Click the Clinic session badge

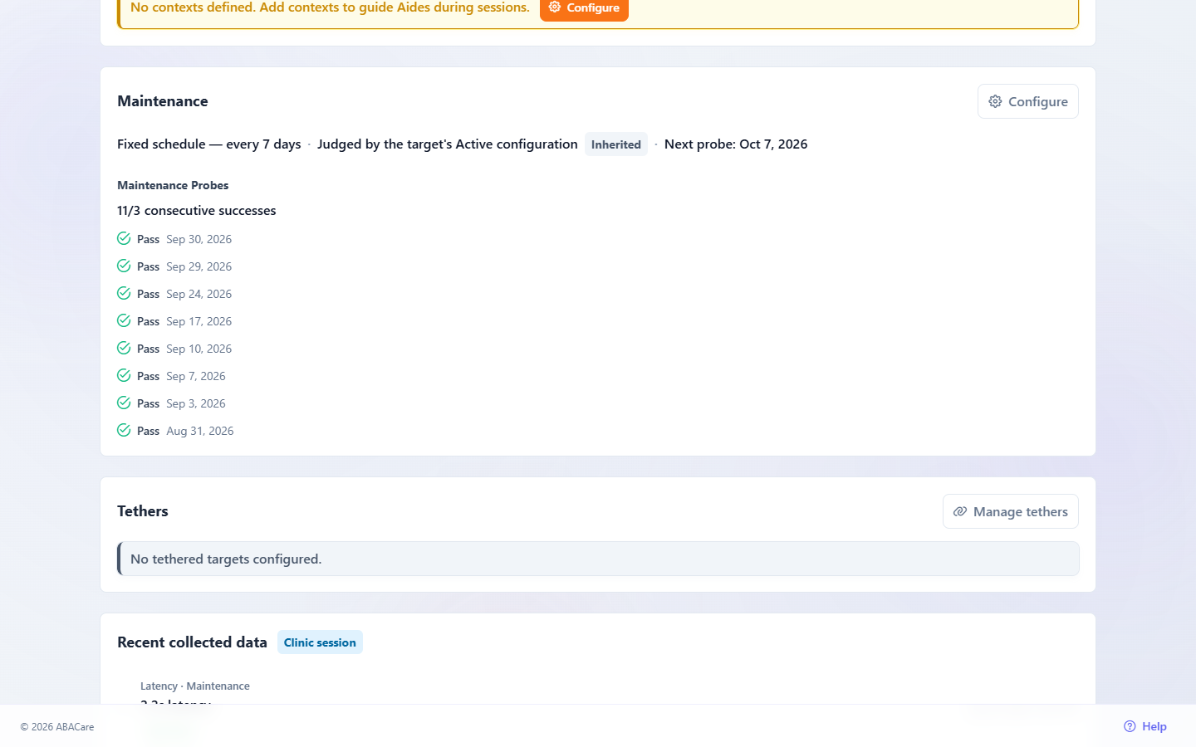320,642
